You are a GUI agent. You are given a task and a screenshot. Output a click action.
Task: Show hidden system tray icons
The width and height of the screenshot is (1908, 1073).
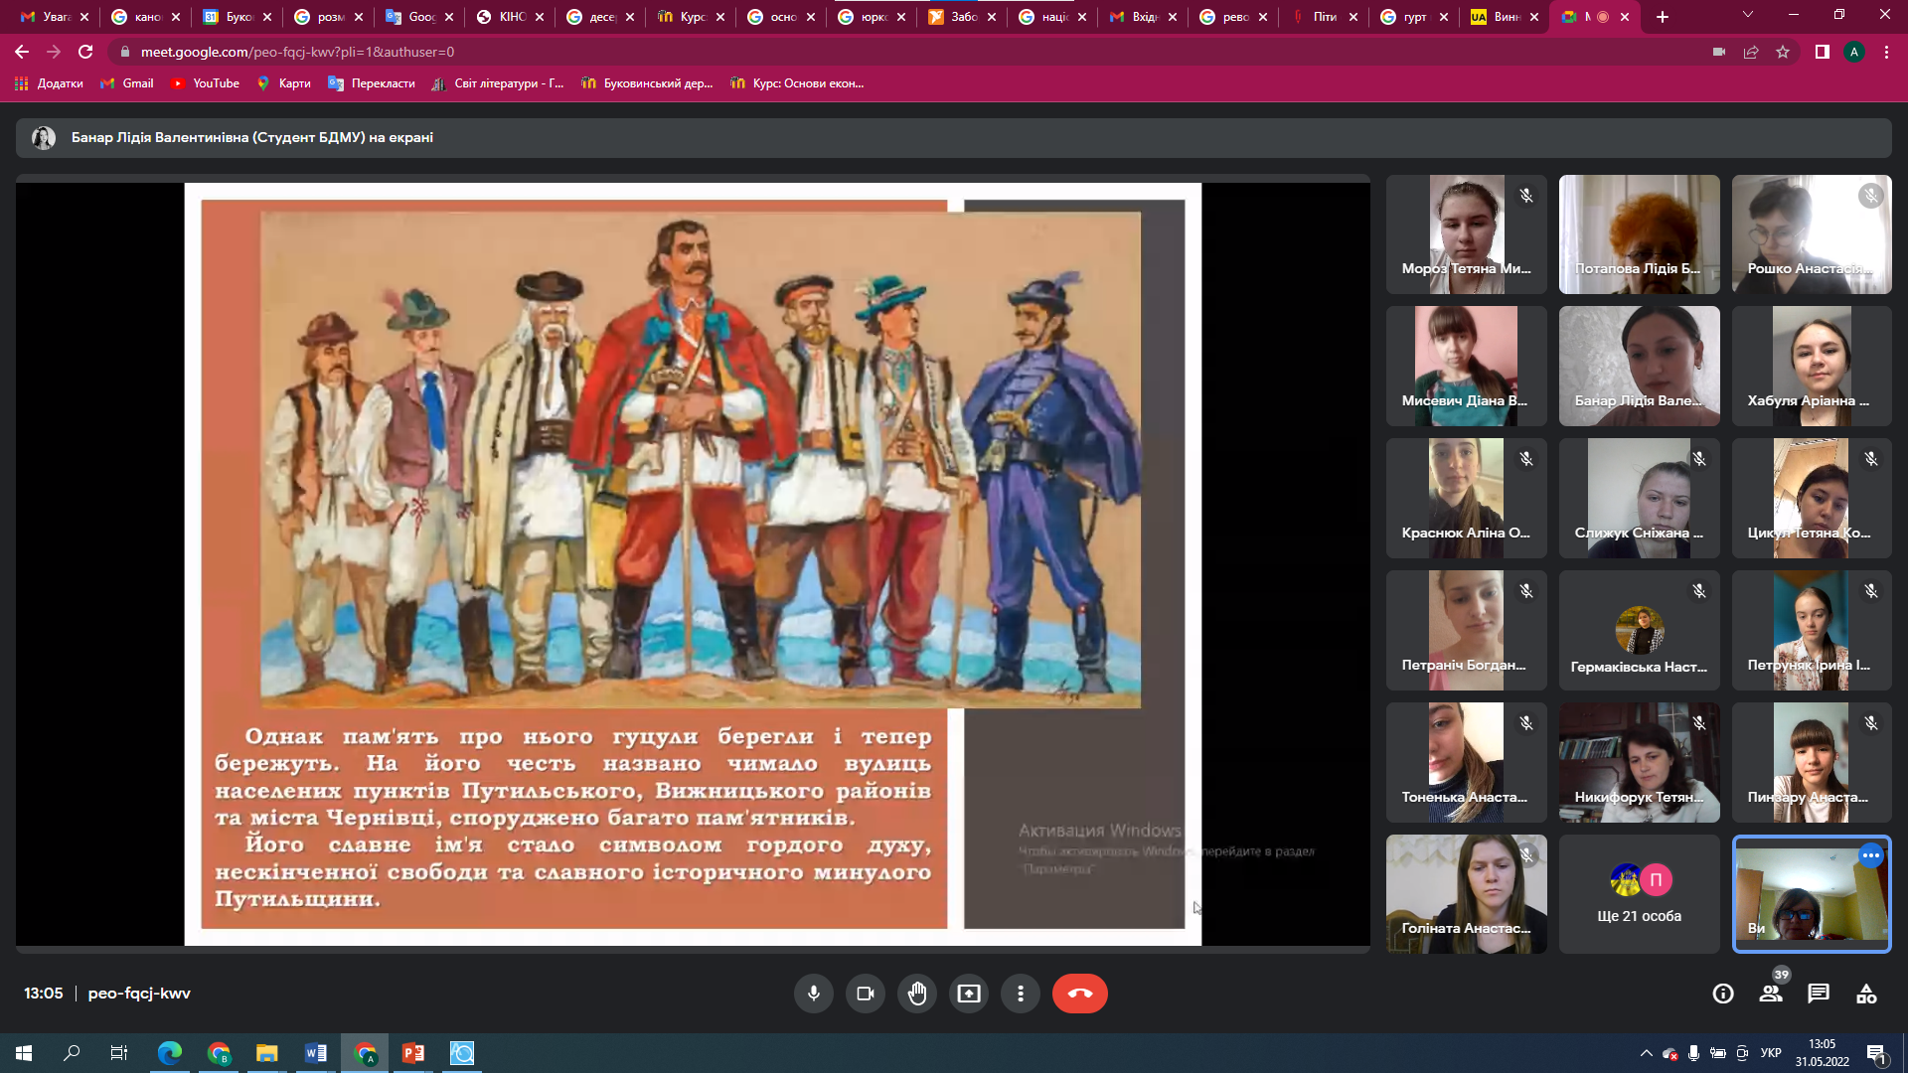[x=1646, y=1053]
